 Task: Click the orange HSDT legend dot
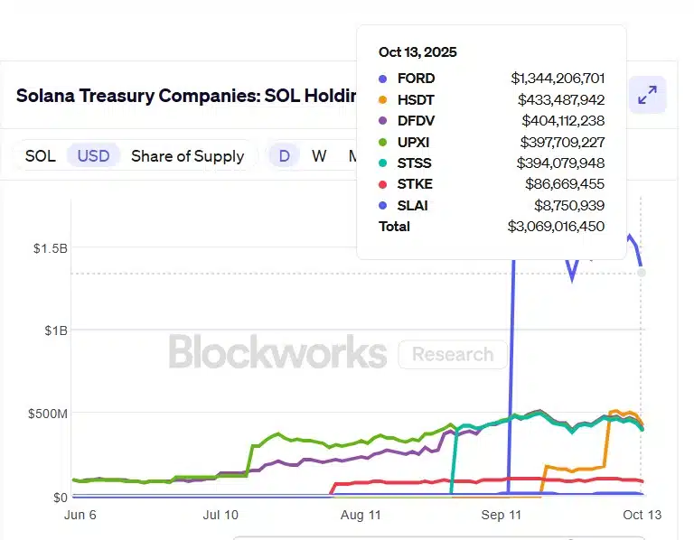[x=383, y=99]
